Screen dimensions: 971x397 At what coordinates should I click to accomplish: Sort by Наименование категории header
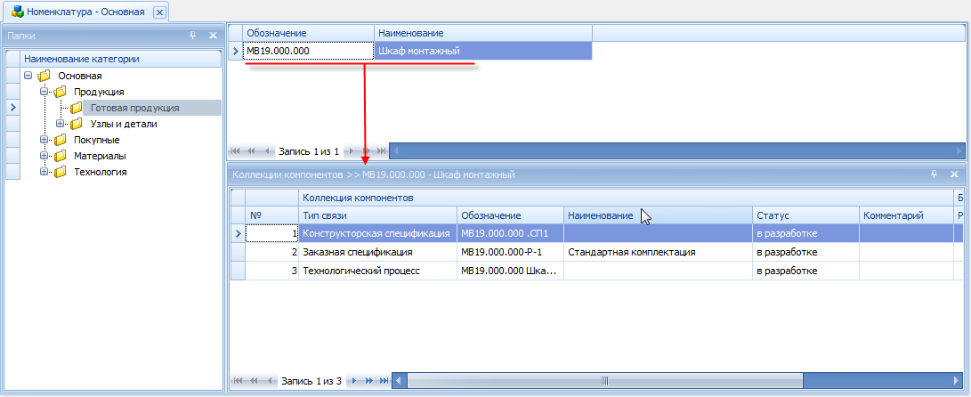121,59
